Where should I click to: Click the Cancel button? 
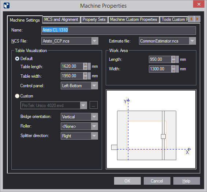(157, 181)
